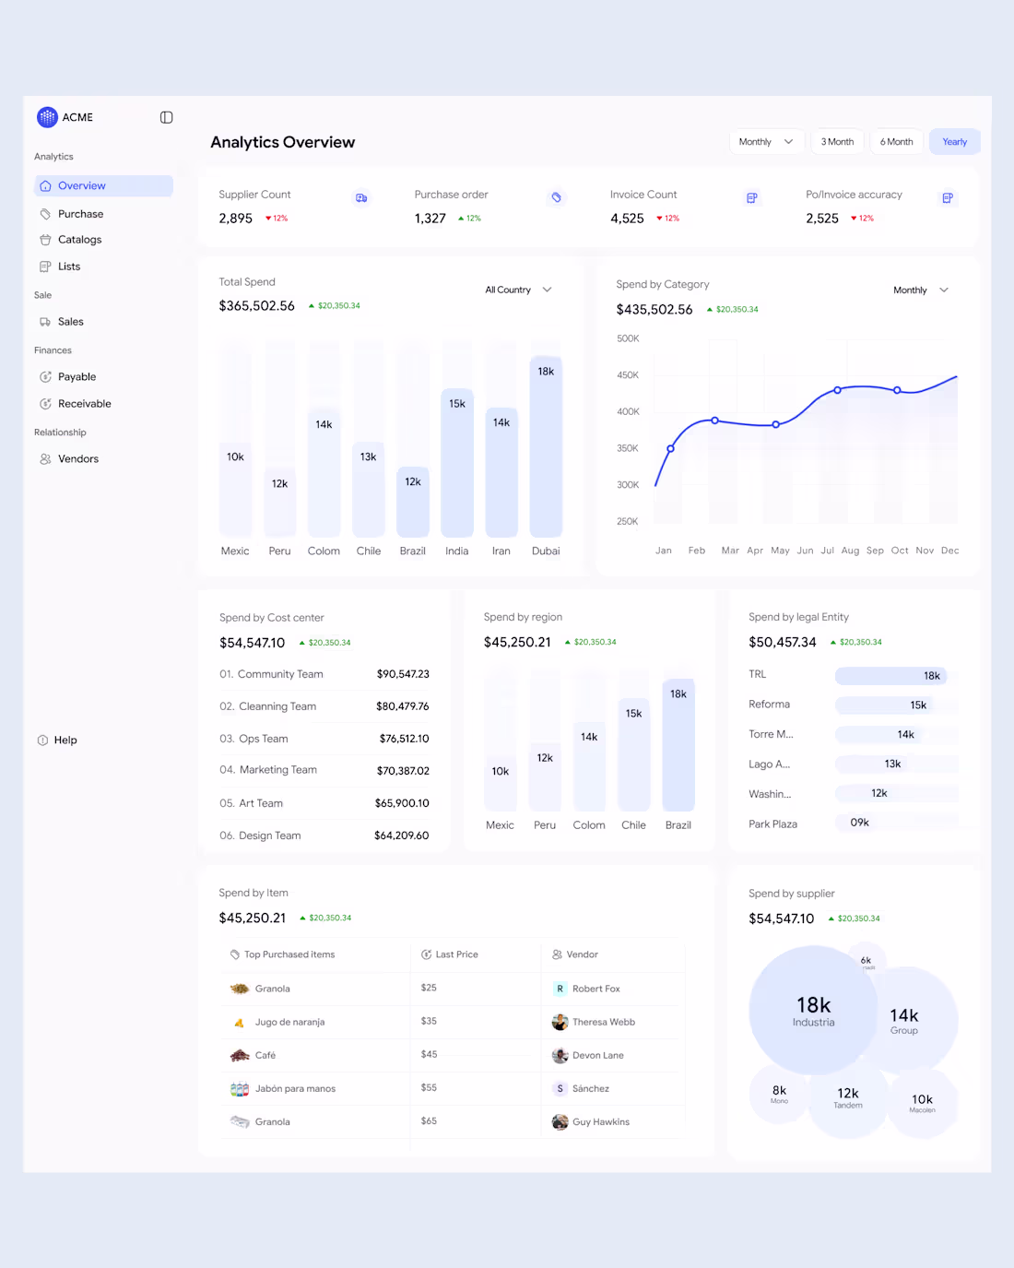Click the Supplier Count truck badge icon
The height and width of the screenshot is (1268, 1014).
click(x=361, y=197)
